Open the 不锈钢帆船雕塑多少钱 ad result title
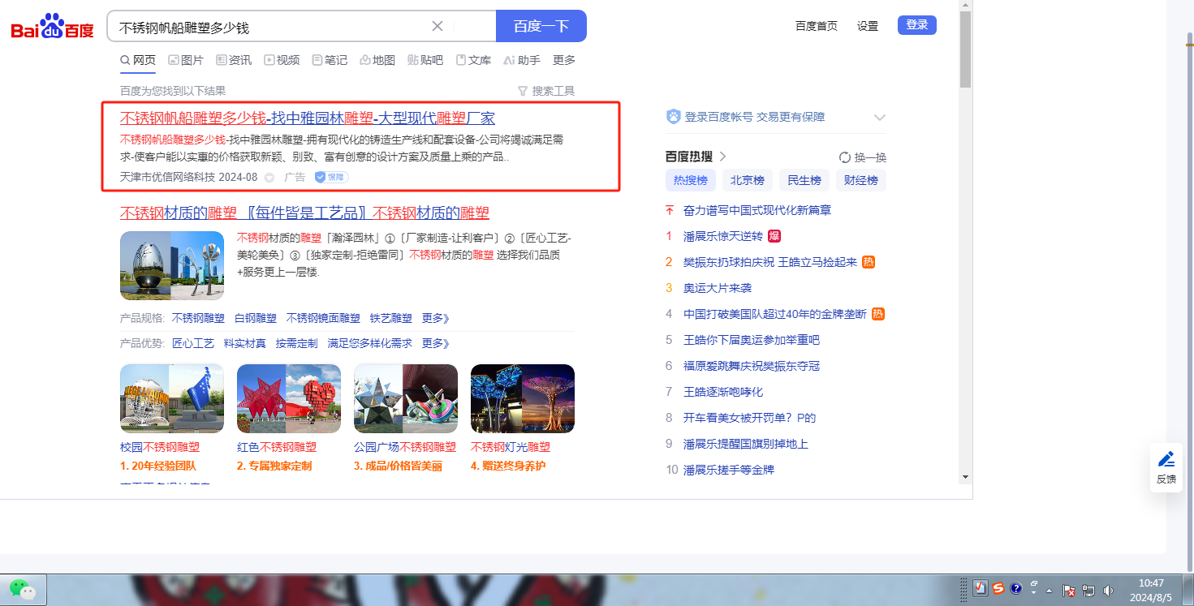Screen dimensions: 1194x606 (308, 118)
